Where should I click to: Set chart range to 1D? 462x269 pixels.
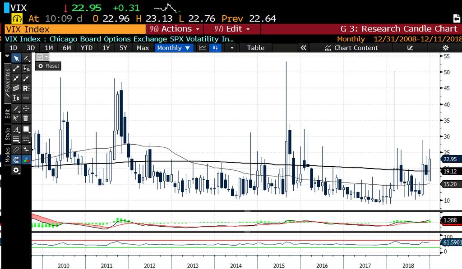click(13, 48)
